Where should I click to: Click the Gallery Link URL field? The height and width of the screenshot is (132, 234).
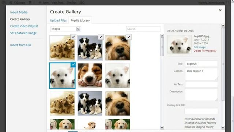201,111
